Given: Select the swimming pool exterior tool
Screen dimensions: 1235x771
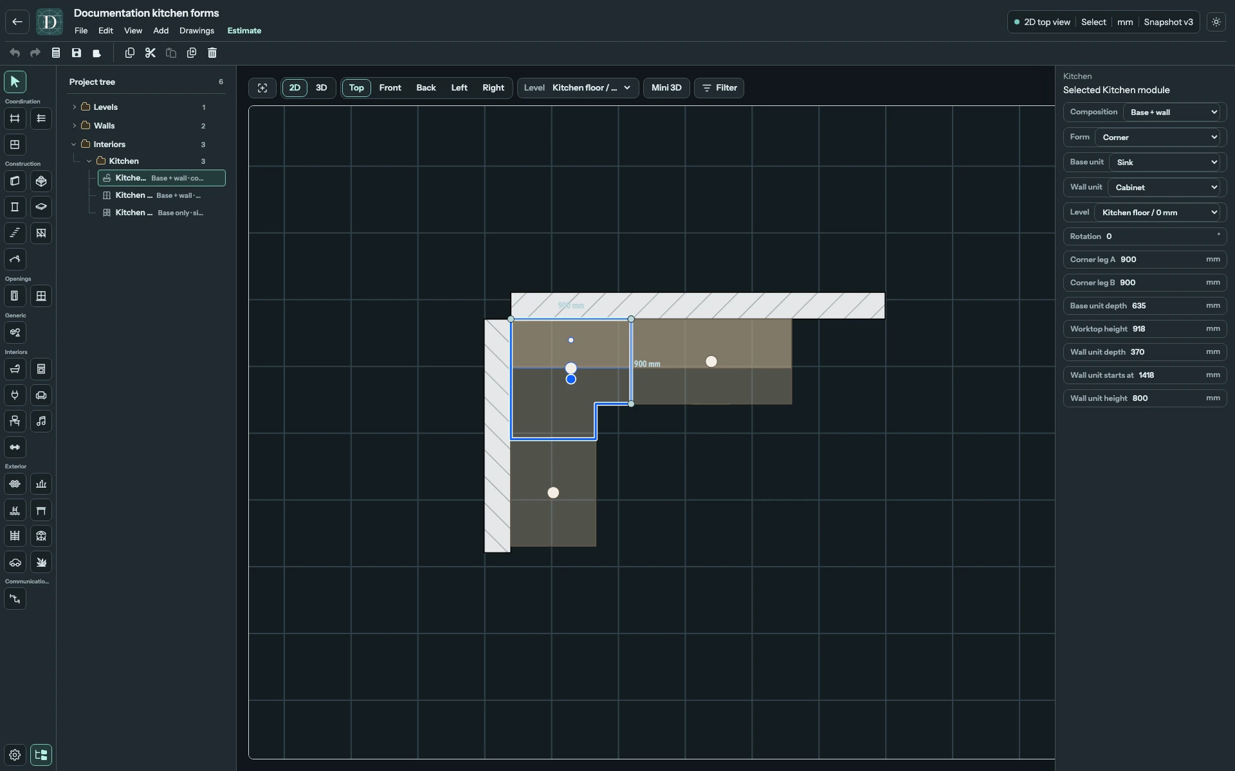Looking at the screenshot, I should coord(15,510).
